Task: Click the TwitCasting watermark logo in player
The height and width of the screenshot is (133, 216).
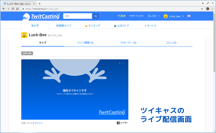Action: point(112,112)
